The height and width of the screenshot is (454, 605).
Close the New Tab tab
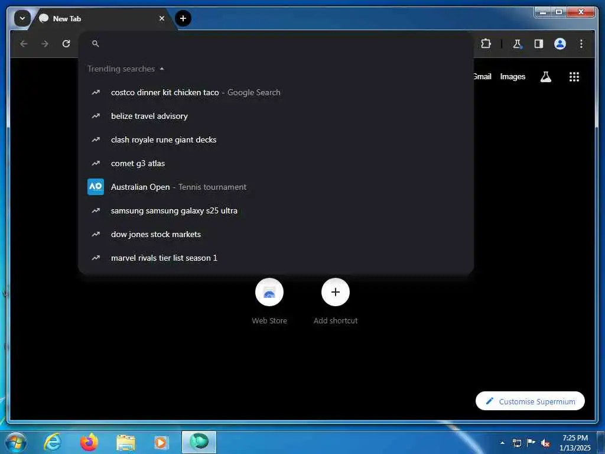[162, 18]
